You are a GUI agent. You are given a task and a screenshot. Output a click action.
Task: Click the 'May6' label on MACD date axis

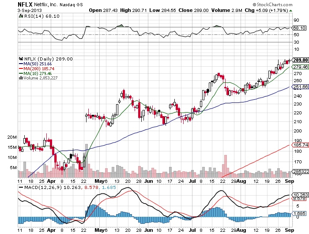pos(101,230)
